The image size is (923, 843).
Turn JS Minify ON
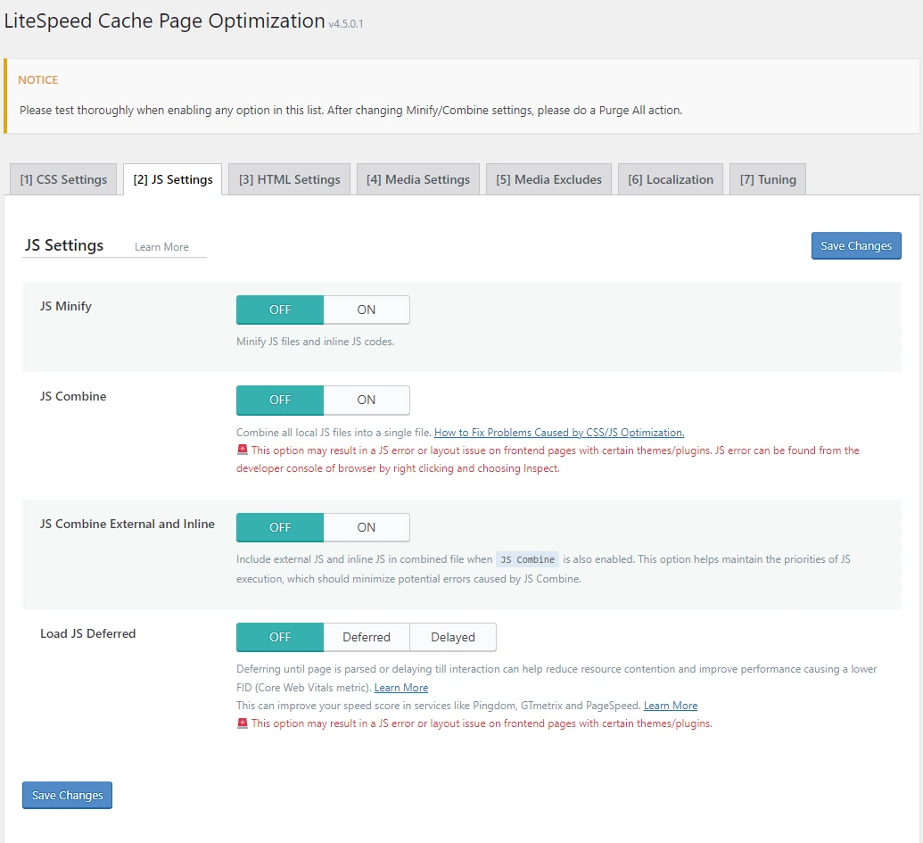367,310
